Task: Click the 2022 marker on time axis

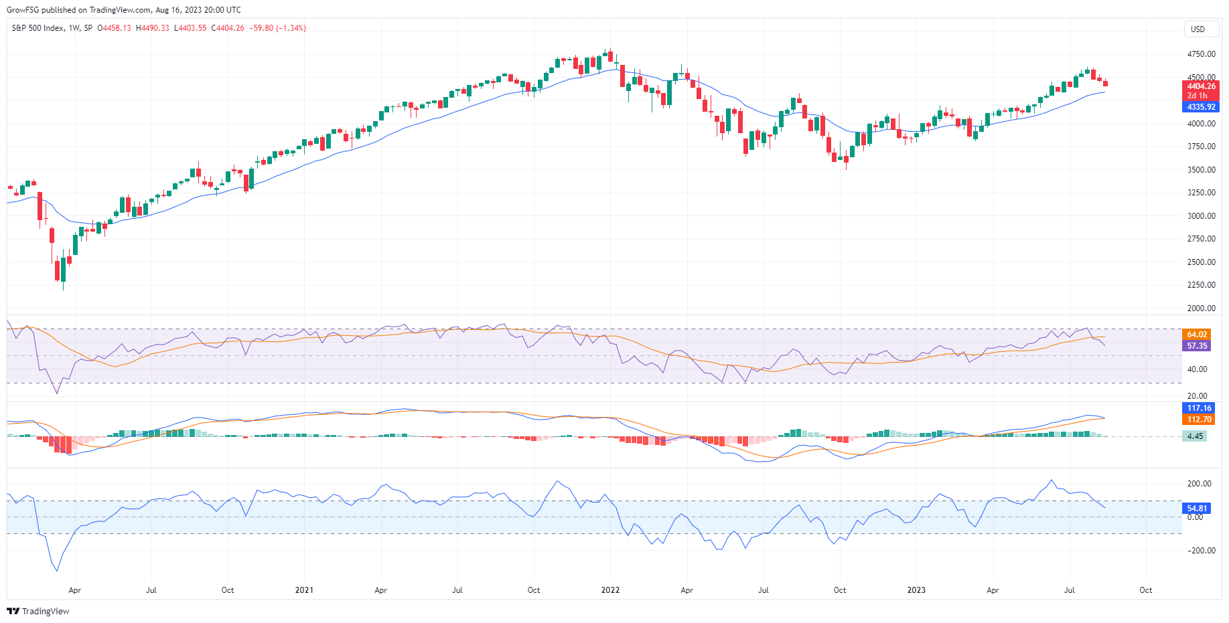Action: pos(610,590)
